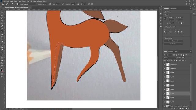196x110 pixels.
Task: Create a new group folder icon
Action: [183, 109]
